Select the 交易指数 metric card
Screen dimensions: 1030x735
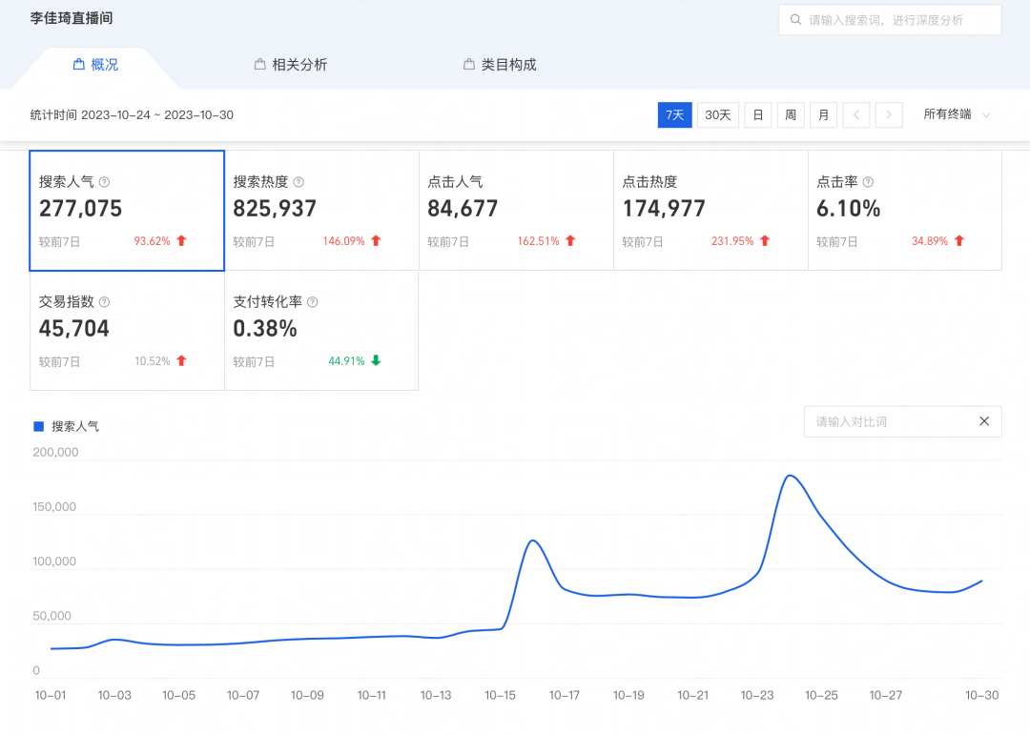click(127, 331)
